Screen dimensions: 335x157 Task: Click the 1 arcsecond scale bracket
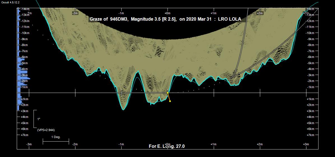pos(35,119)
